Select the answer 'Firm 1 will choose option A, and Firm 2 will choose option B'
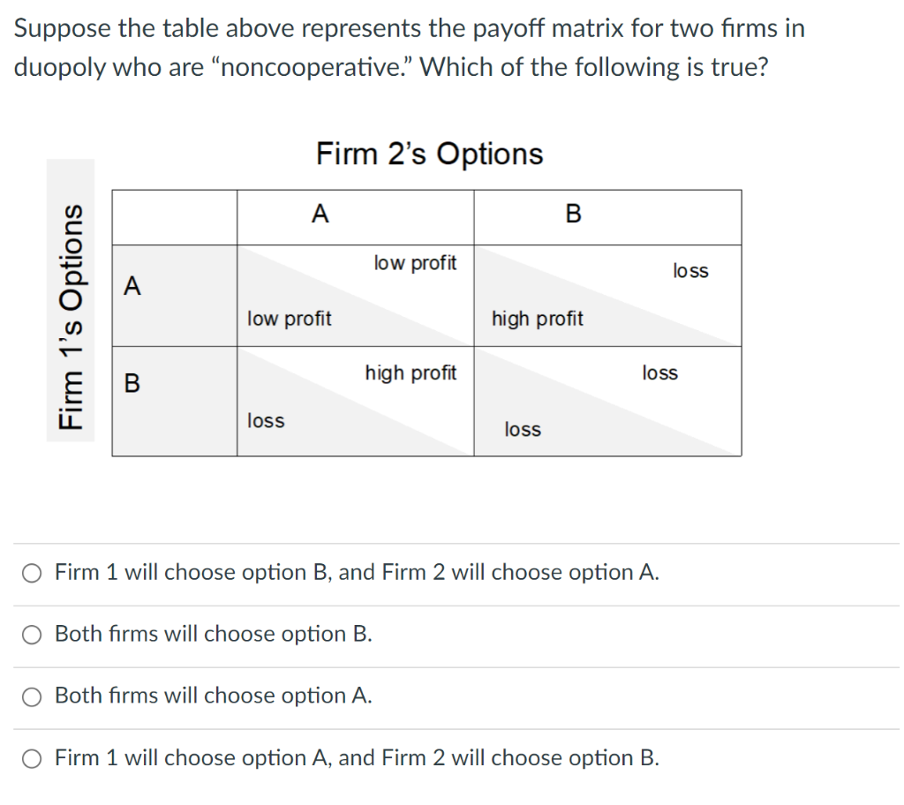The width and height of the screenshot is (904, 805). coord(32,757)
